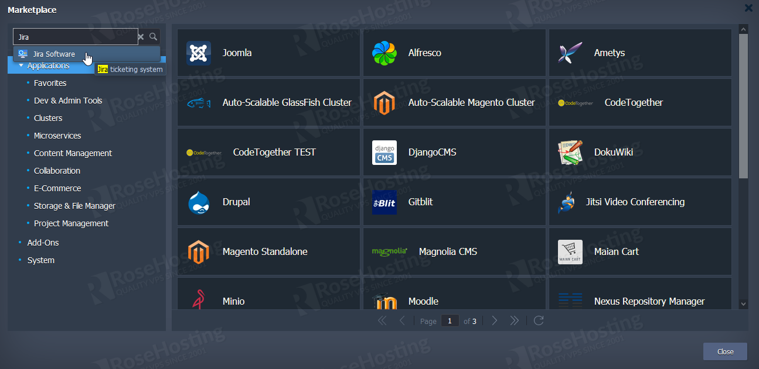Open the Favorites category
Image resolution: width=759 pixels, height=369 pixels.
(50, 83)
